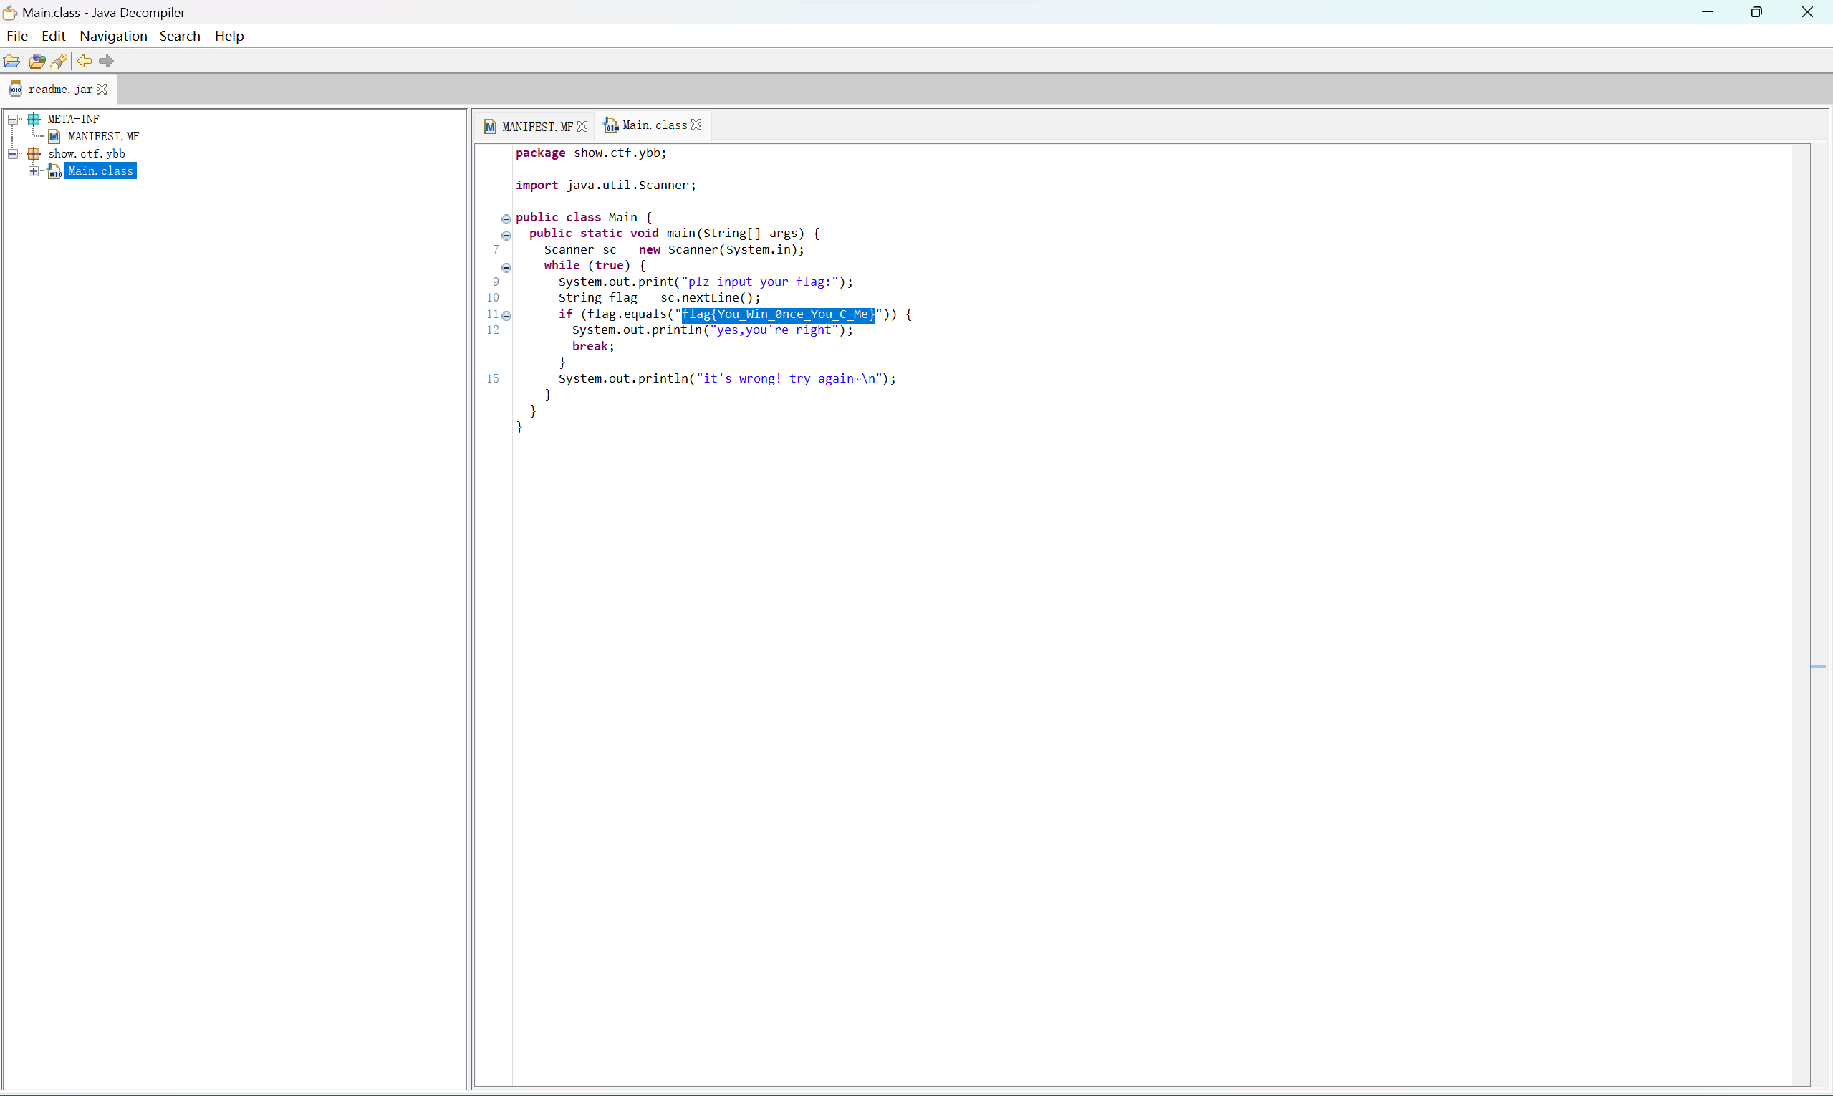The width and height of the screenshot is (1833, 1096).
Task: Click the MANIFEST.MF editor tab icon
Action: (x=491, y=127)
